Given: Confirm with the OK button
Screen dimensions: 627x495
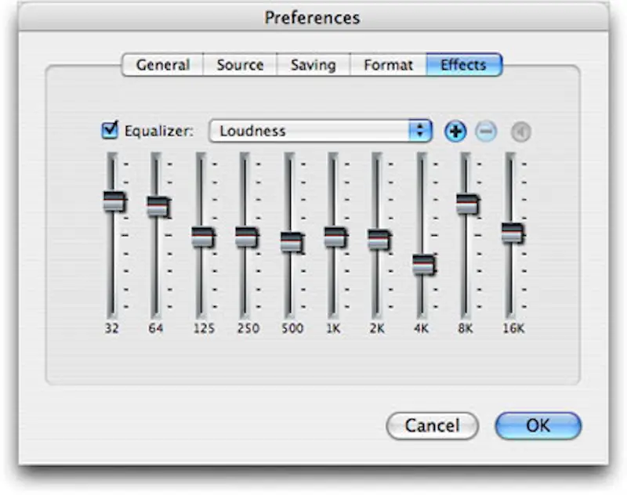Looking at the screenshot, I should click(x=538, y=425).
